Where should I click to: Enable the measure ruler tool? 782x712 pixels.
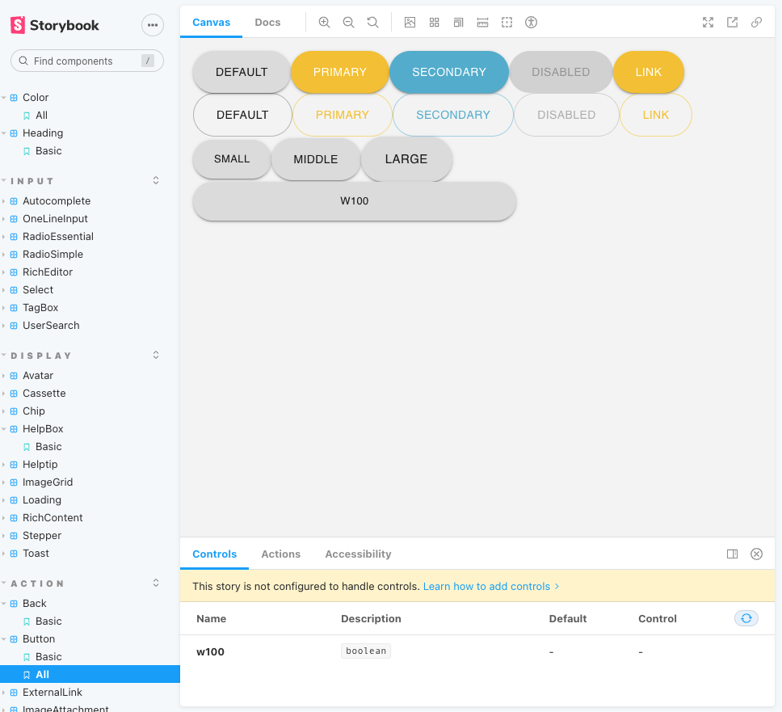click(483, 23)
